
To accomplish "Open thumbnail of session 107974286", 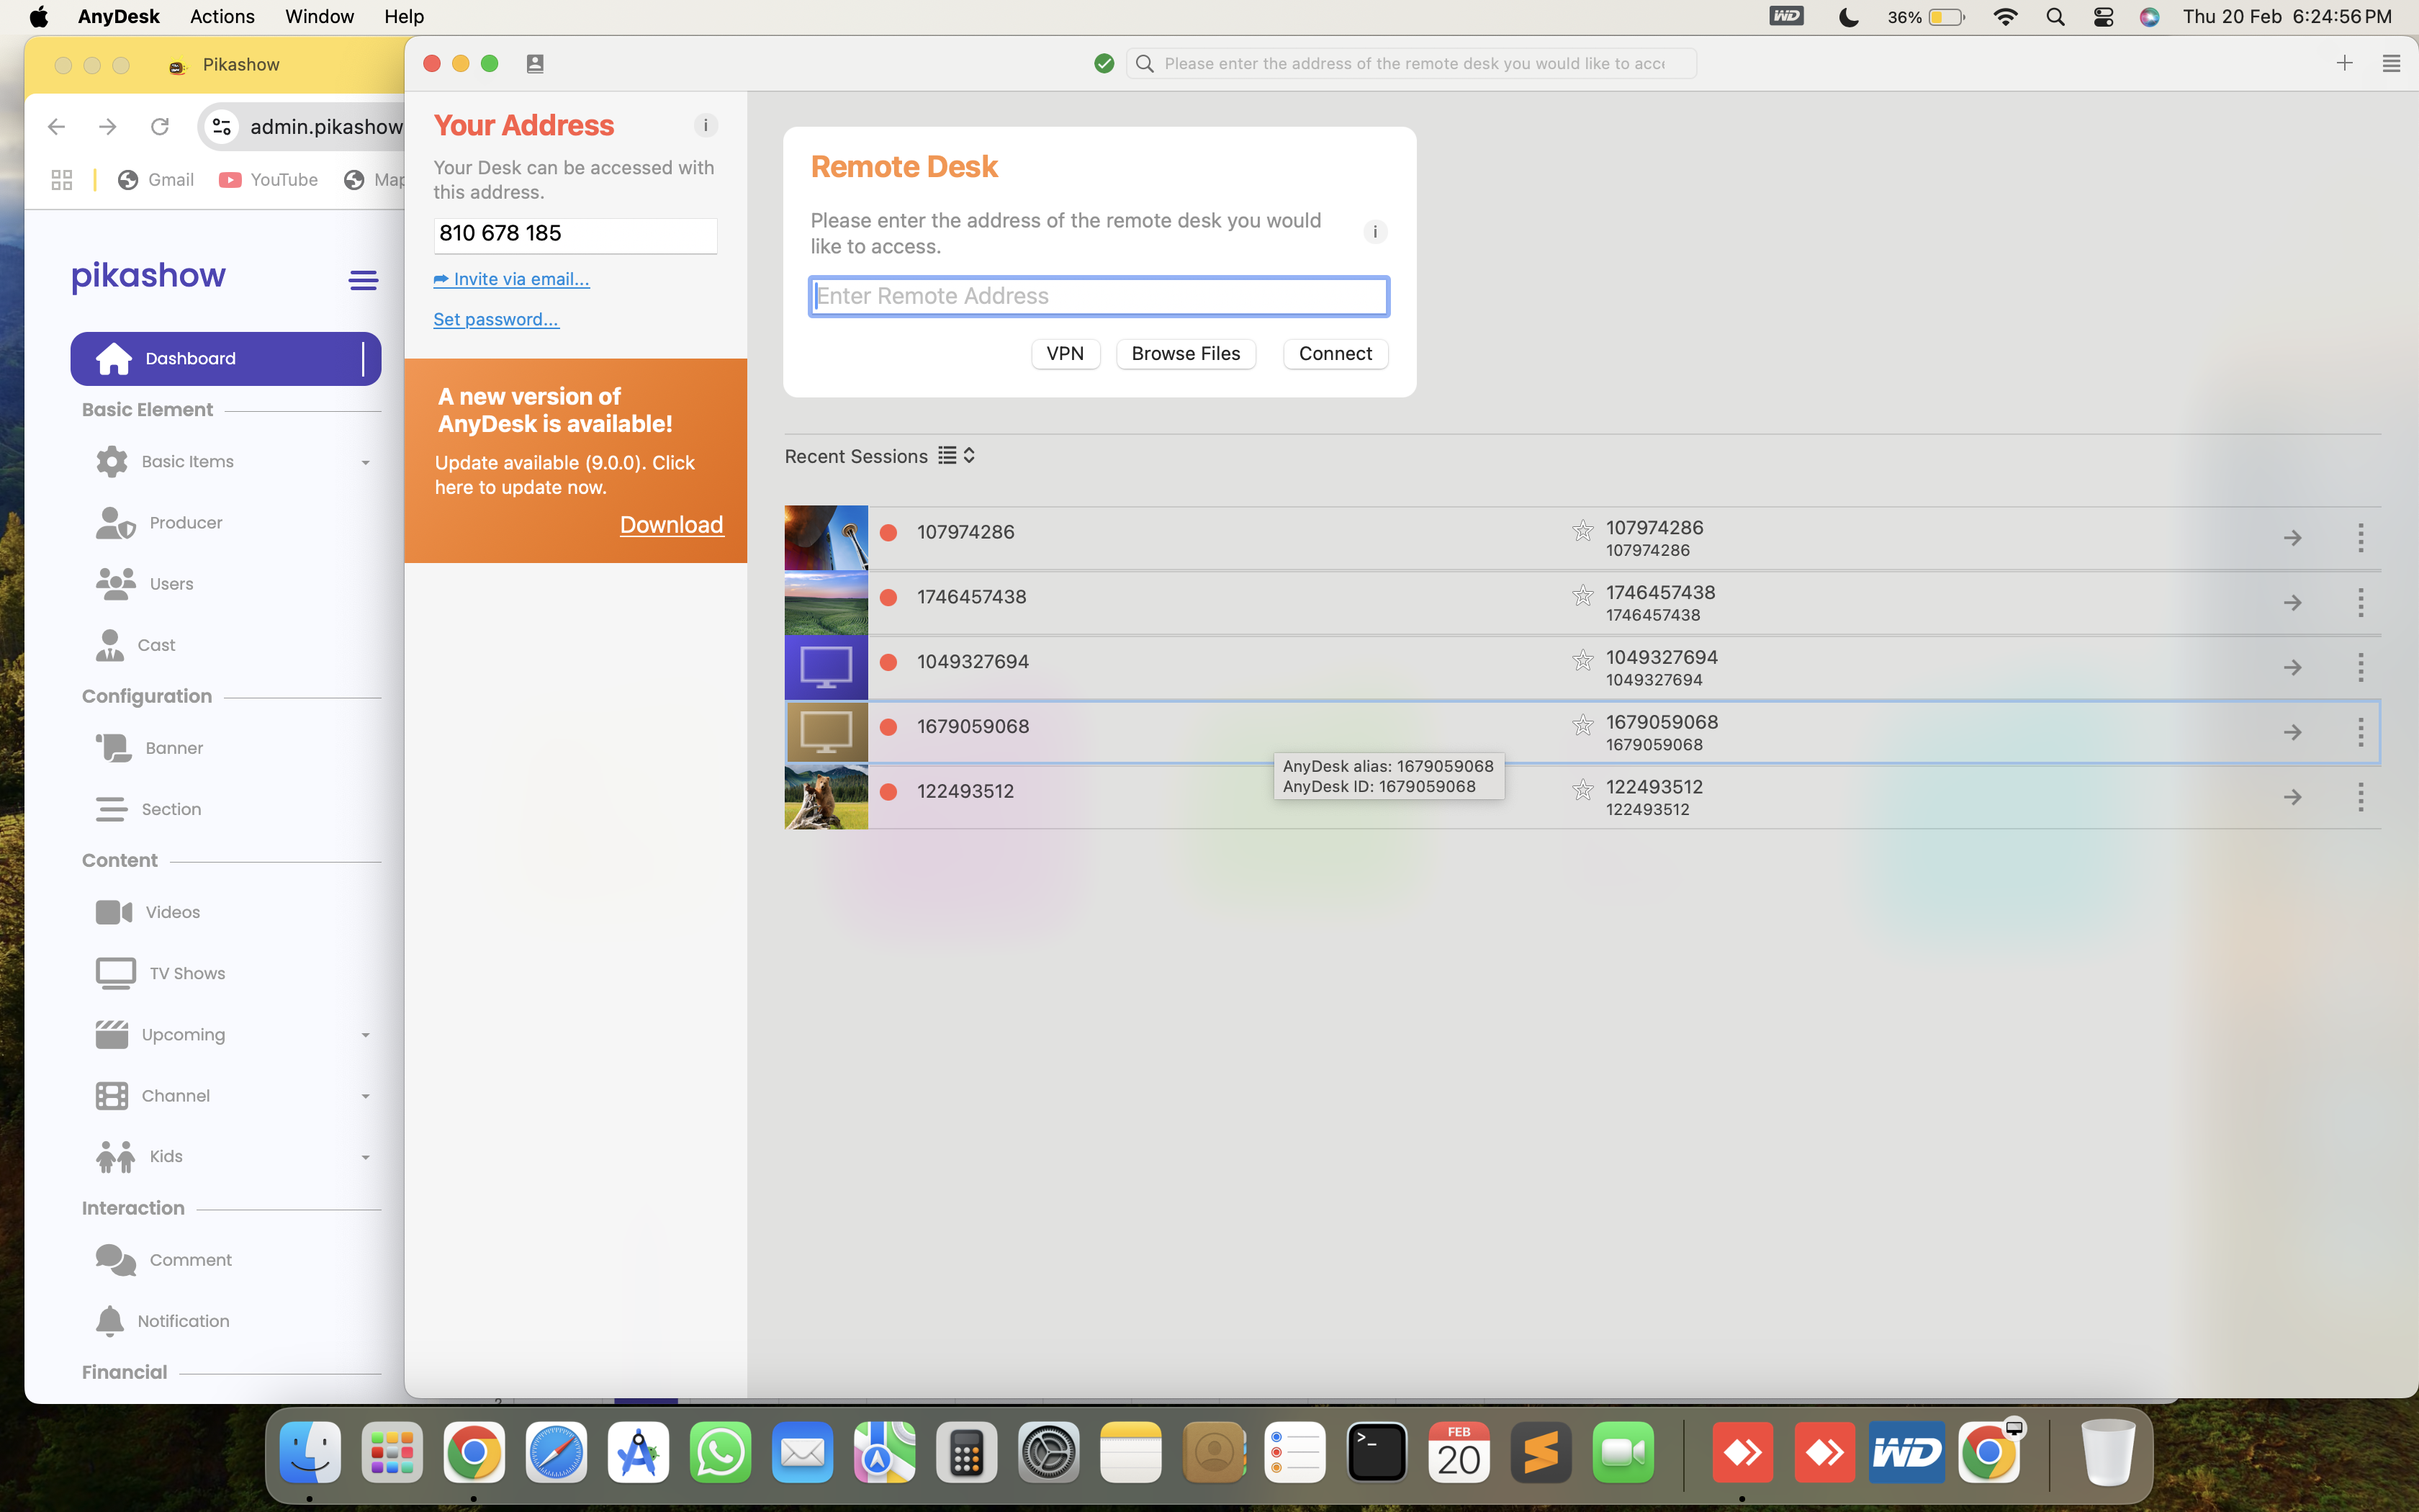I will 826,538.
